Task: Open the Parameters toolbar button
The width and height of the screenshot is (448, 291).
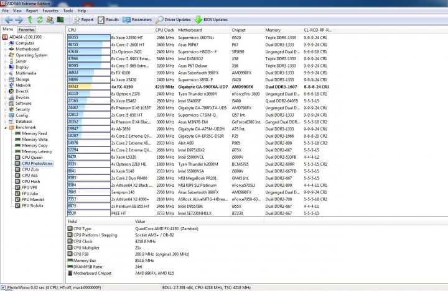Action: click(137, 20)
